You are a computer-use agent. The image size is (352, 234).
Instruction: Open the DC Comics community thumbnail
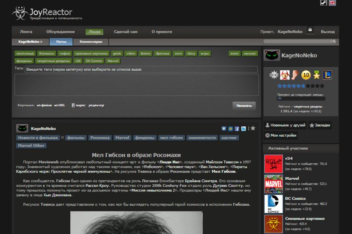273,204
